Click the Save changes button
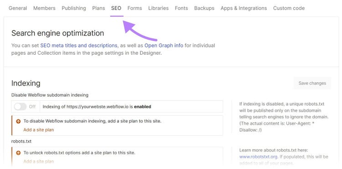 pyautogui.click(x=312, y=83)
